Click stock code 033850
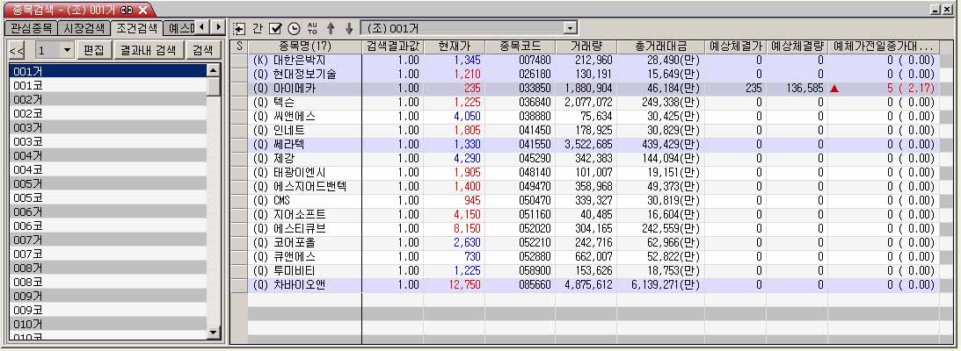 [x=535, y=88]
